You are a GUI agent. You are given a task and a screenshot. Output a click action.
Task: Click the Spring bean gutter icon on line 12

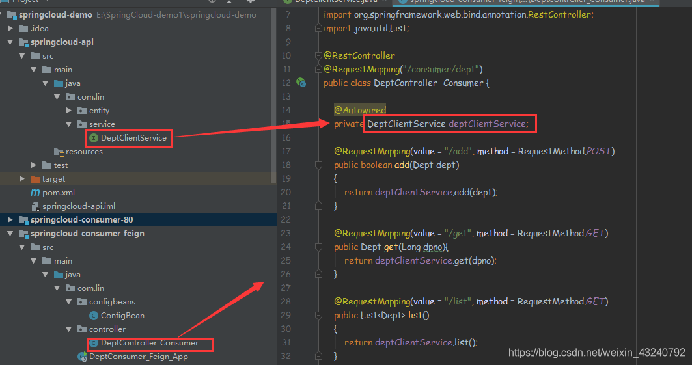click(301, 83)
